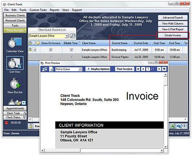Go to first page in Print Preview
Image resolution: width=192 pixels, height=155 pixels.
138,69
